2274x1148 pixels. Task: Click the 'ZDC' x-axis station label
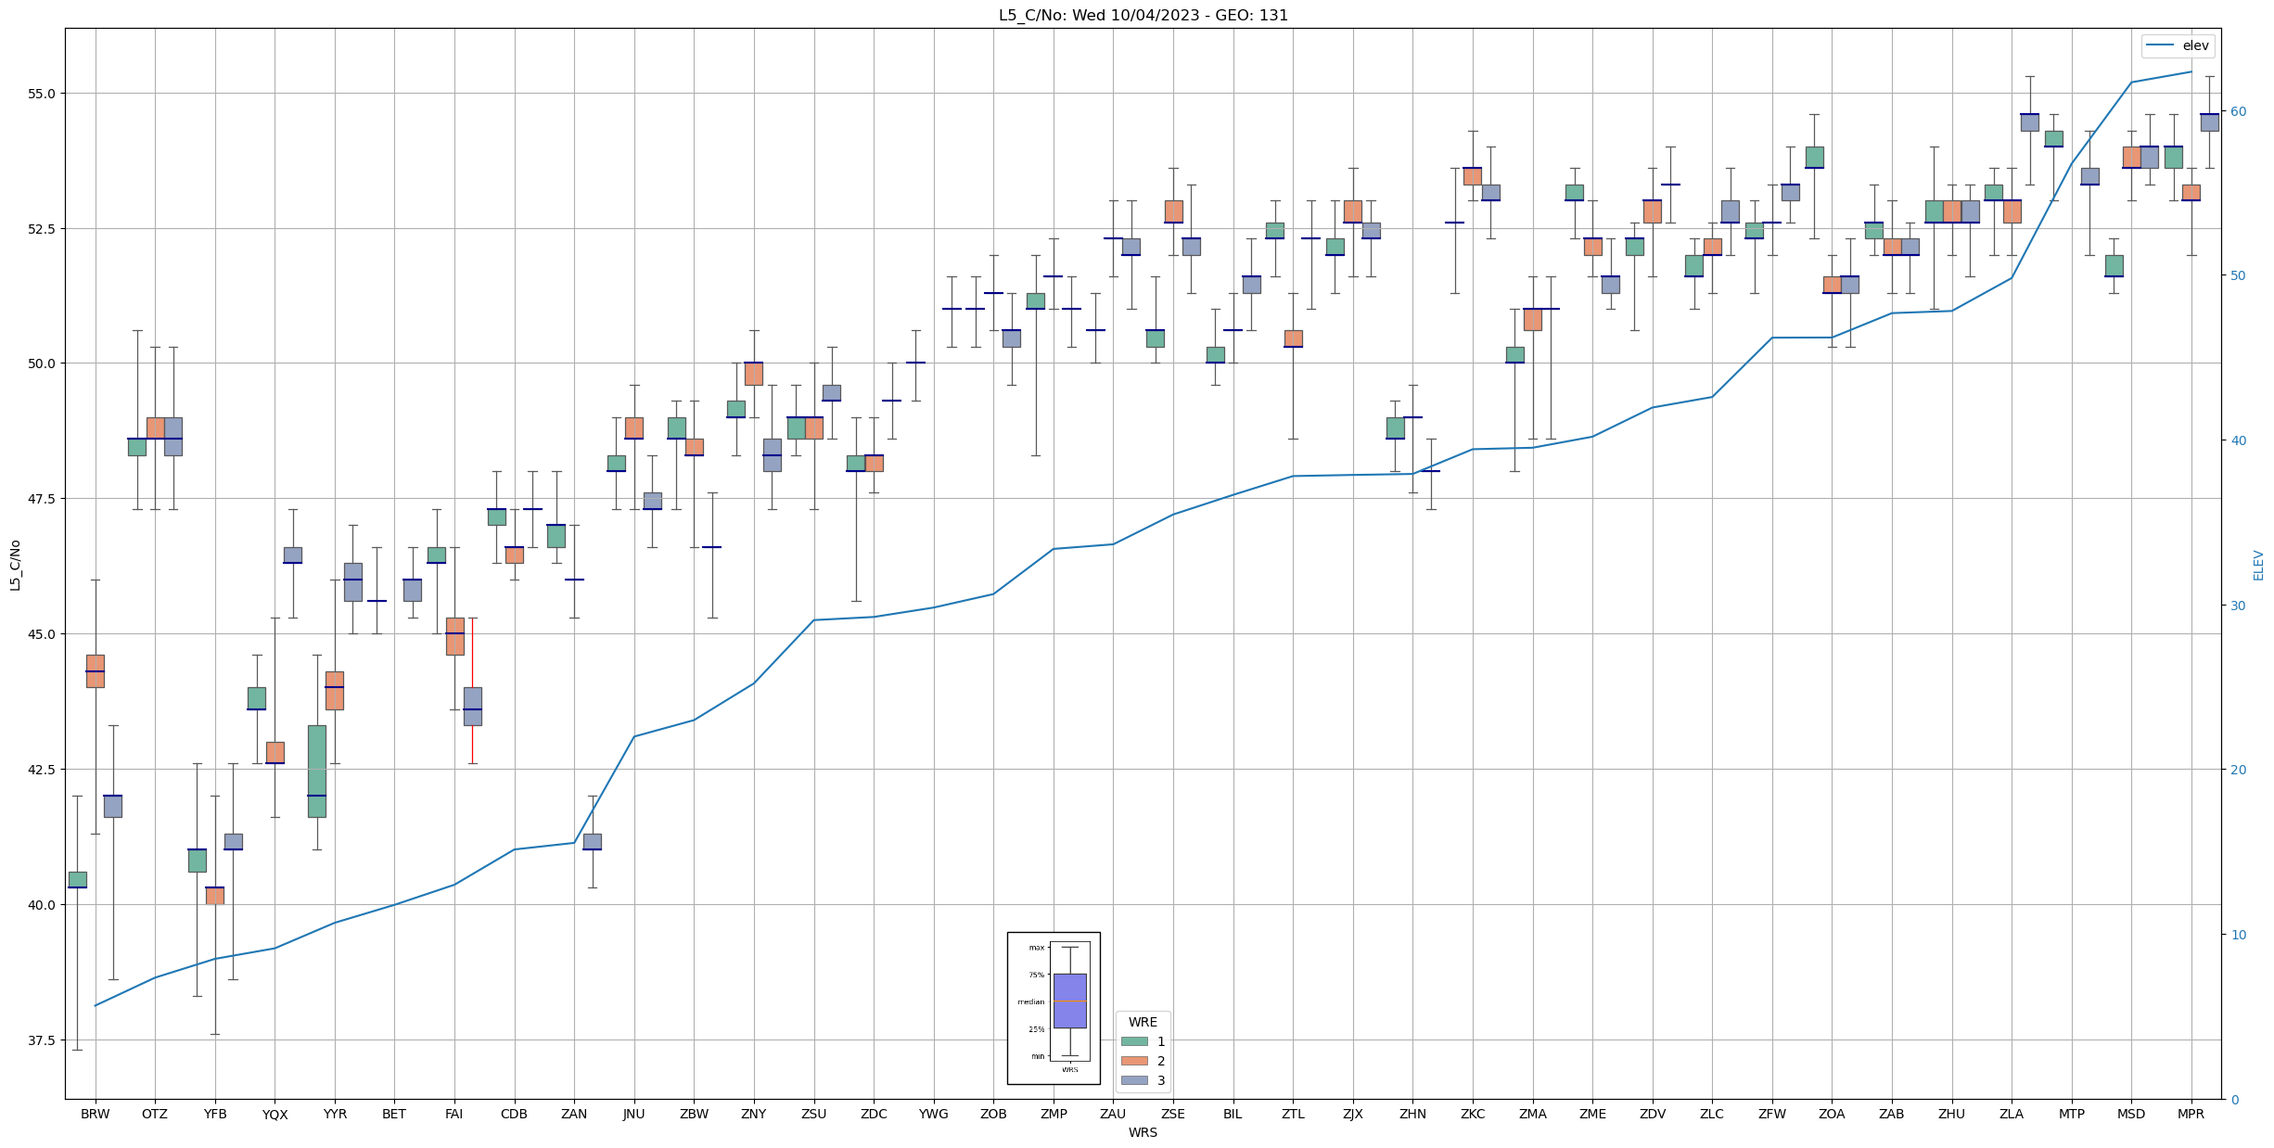coord(874,1114)
